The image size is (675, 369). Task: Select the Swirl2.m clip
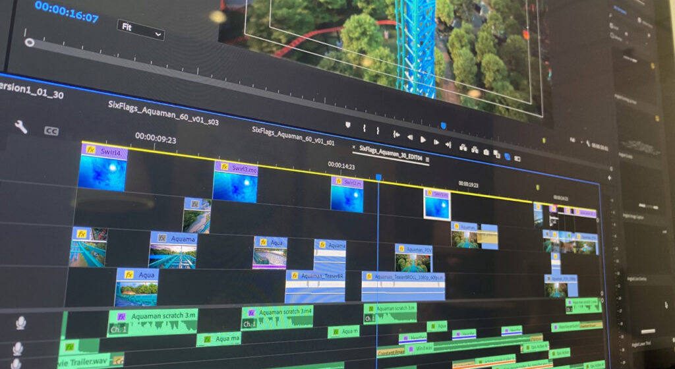[347, 194]
